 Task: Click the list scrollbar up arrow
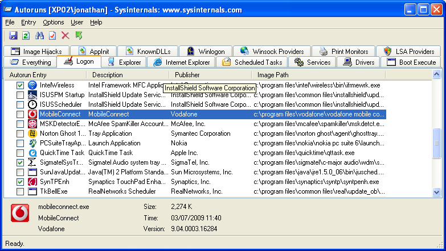click(436, 74)
